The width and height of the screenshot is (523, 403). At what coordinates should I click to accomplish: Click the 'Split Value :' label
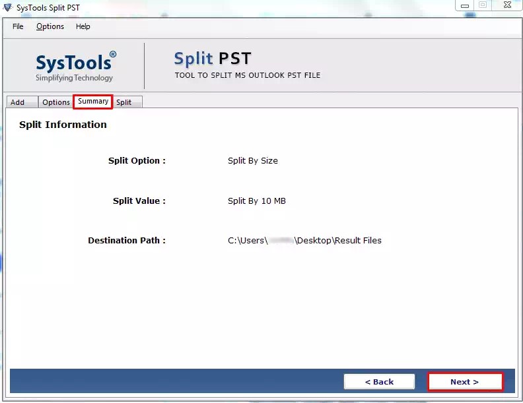click(139, 201)
